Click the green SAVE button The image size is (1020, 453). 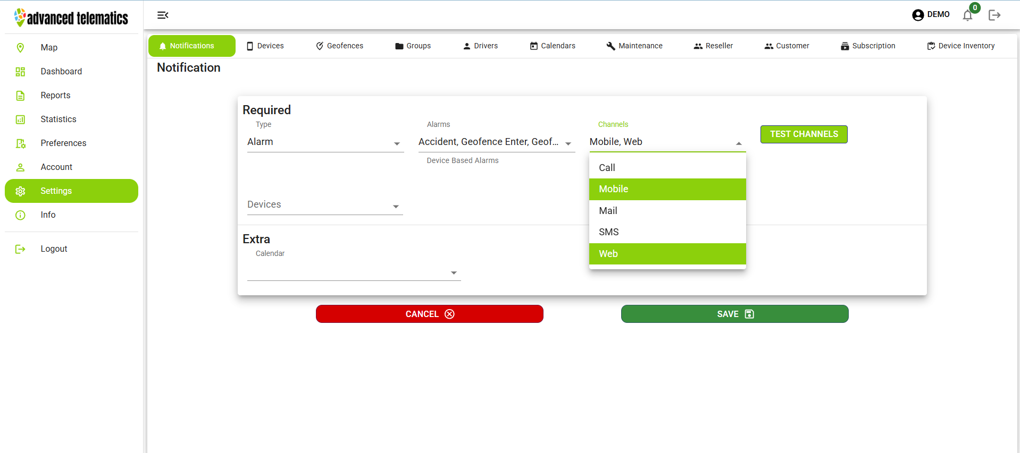(x=735, y=314)
